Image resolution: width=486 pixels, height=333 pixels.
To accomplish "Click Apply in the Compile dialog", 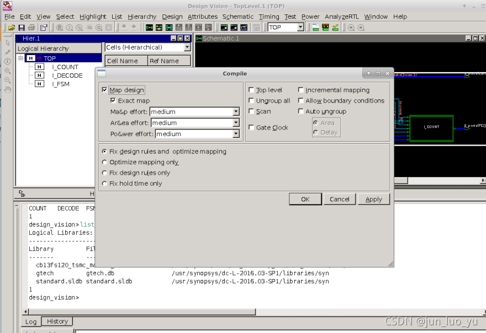I will pyautogui.click(x=374, y=199).
